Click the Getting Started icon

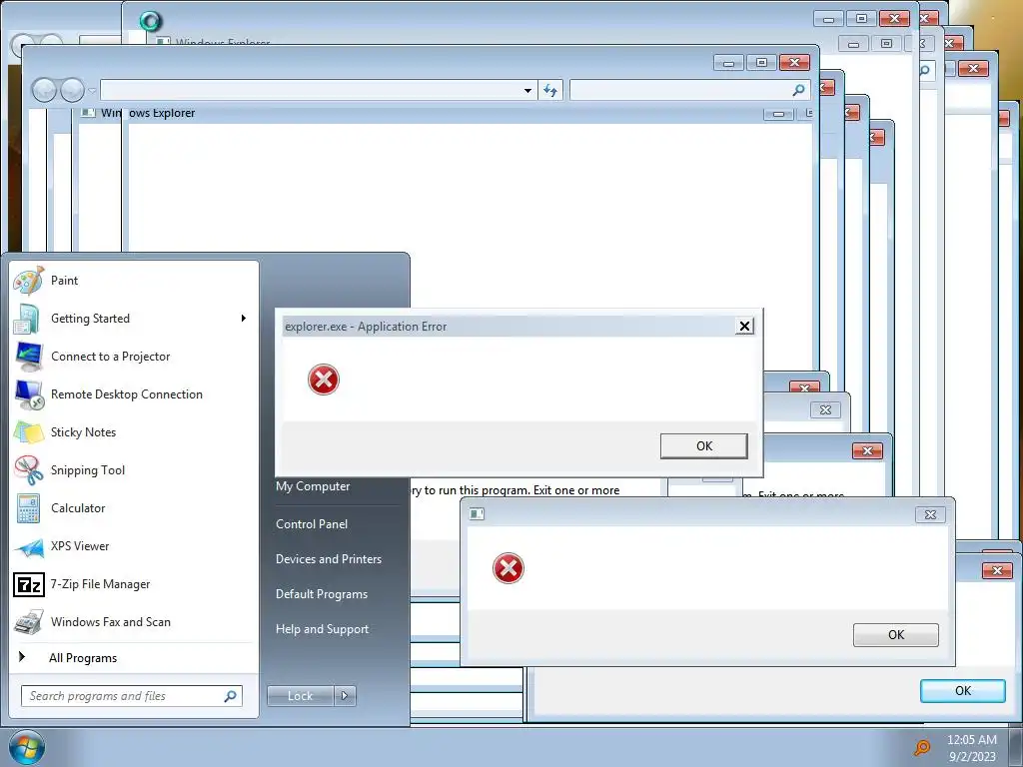[x=27, y=319]
